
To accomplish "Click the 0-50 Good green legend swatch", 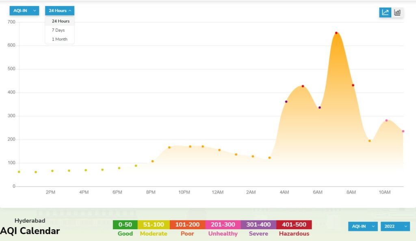I will (125, 225).
